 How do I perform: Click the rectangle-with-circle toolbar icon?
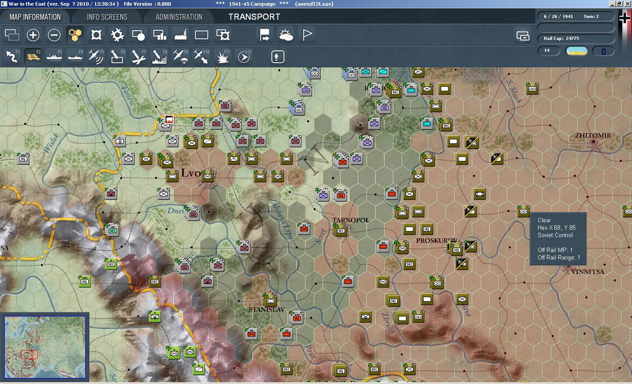pos(138,35)
